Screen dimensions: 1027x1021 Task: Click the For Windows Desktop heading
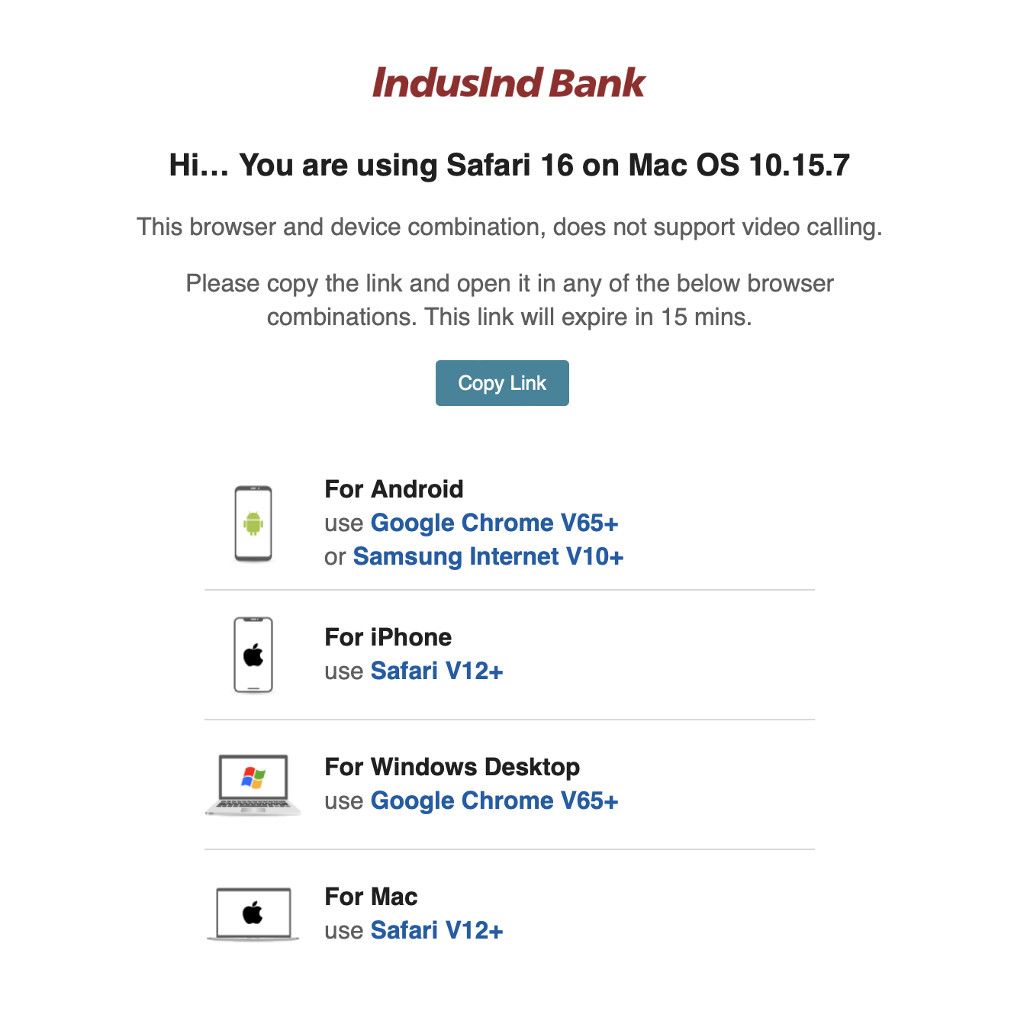[x=452, y=767]
